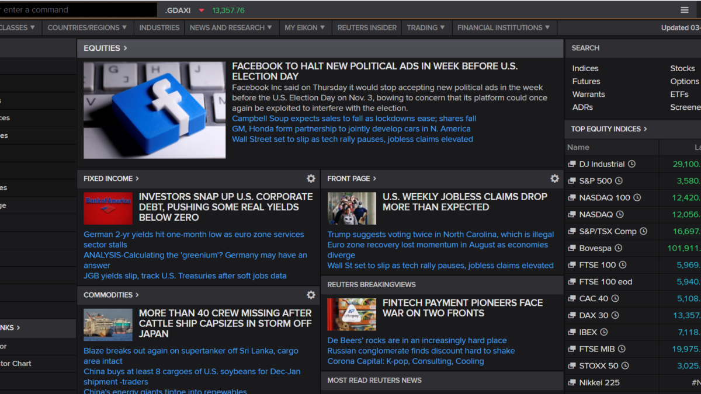Expand the Financial Institutions dropdown
The height and width of the screenshot is (394, 701).
(504, 27)
